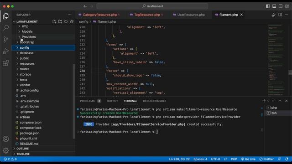Go forward with the navigation arrow
This screenshot has width=292, height=164.
tap(91, 6)
